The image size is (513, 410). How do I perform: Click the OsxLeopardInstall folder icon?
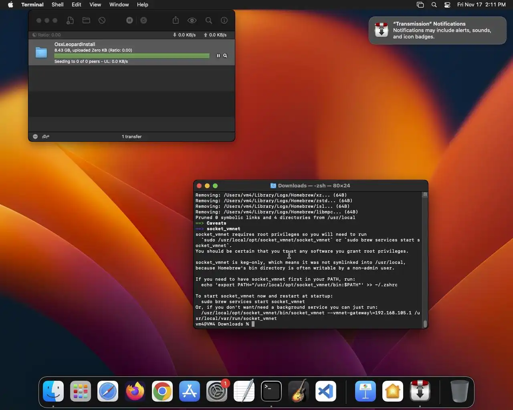(41, 52)
